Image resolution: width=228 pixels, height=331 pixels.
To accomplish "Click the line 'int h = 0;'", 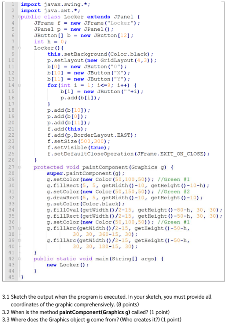I will (x=51, y=42).
